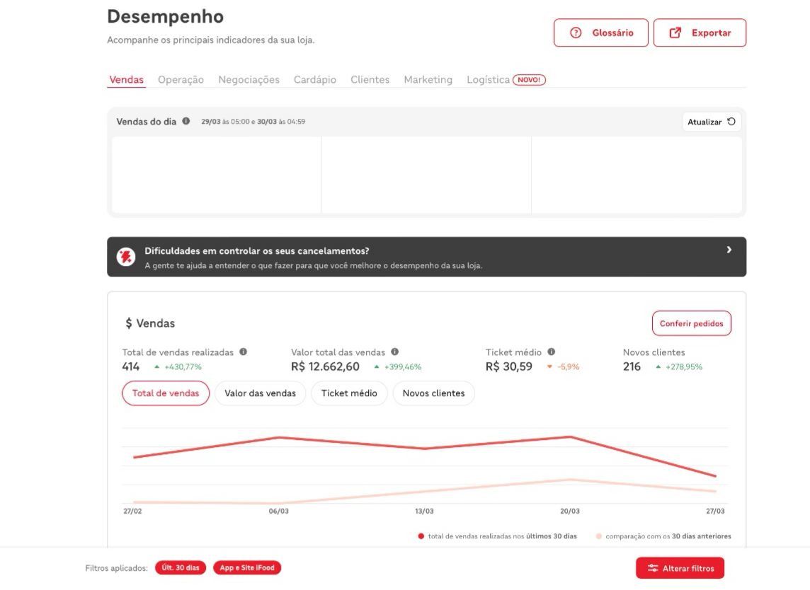
Task: Click the question mark icon in Glossário
Action: [x=576, y=33]
